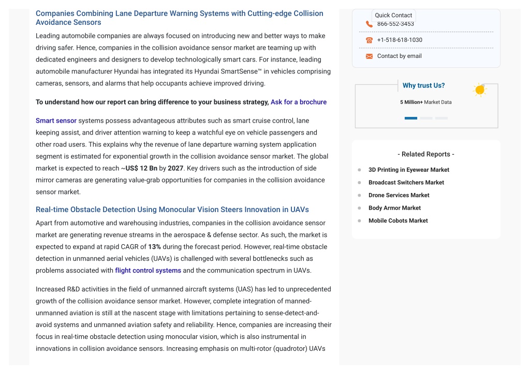Screen dimensions: 530x374
Task: Click the Why trust Us? heading
Action: point(423,85)
